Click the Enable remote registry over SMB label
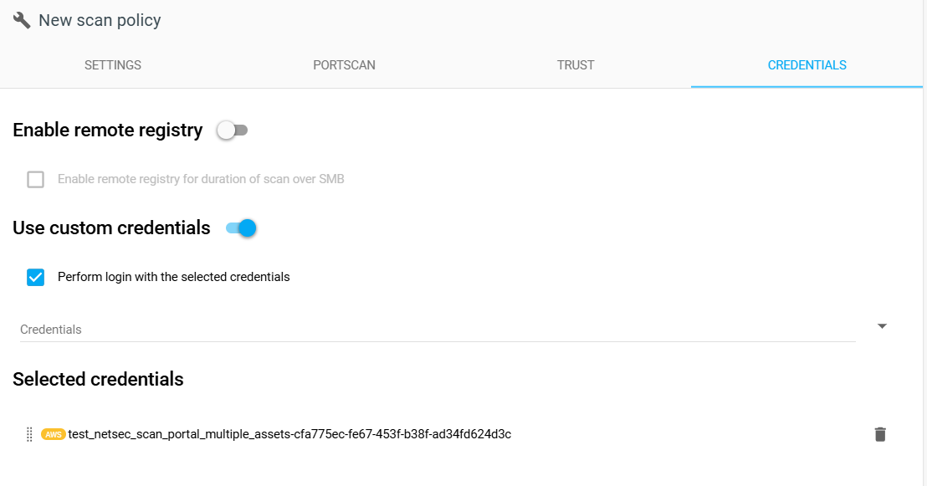This screenshot has height=486, width=927. tap(201, 179)
